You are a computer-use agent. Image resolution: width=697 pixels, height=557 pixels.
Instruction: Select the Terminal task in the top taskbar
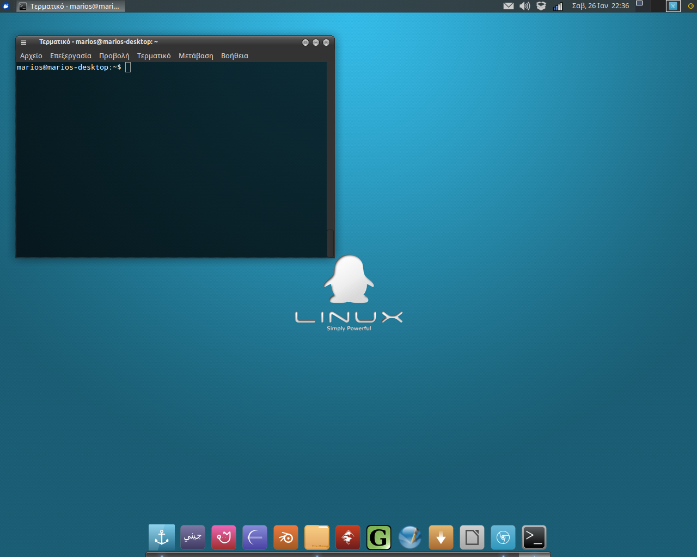point(71,6)
